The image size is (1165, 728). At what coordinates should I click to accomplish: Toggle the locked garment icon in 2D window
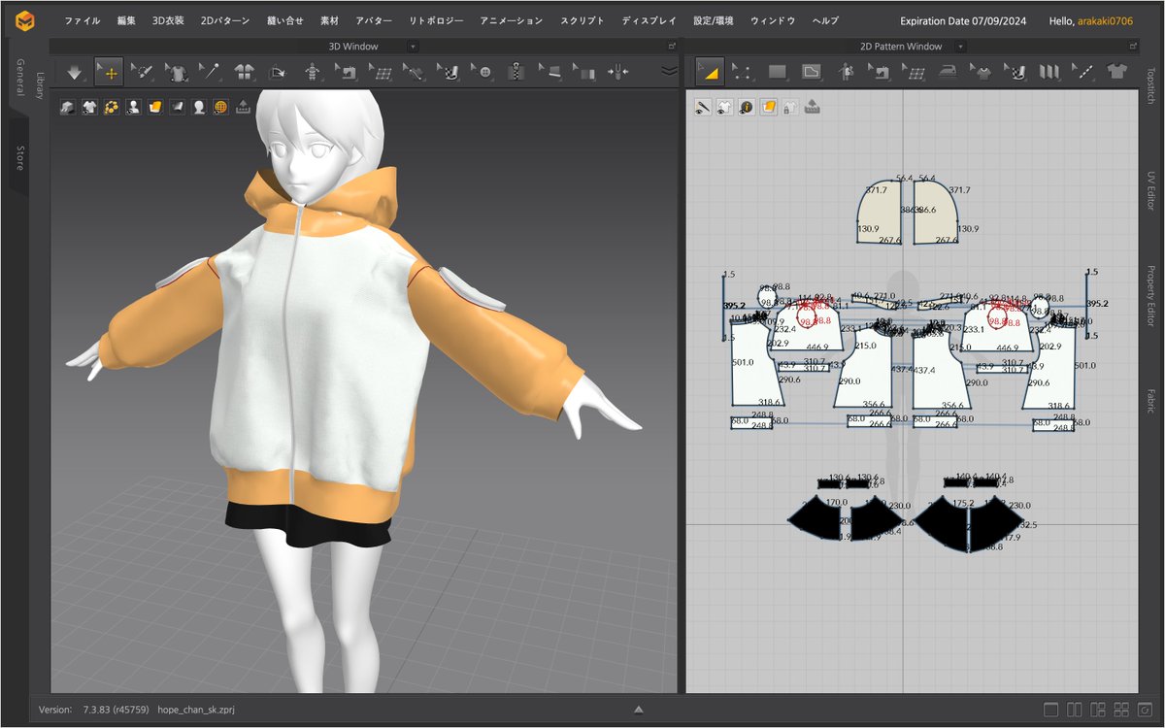click(x=789, y=108)
